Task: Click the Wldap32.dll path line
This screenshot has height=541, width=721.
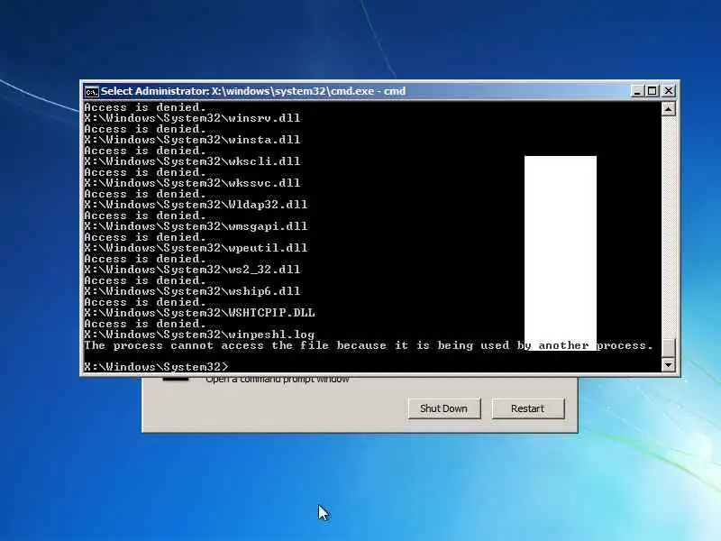Action: pyautogui.click(x=196, y=205)
